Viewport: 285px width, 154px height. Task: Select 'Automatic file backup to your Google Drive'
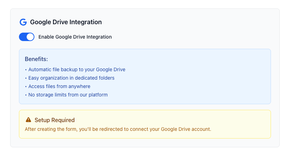pyautogui.click(x=77, y=69)
